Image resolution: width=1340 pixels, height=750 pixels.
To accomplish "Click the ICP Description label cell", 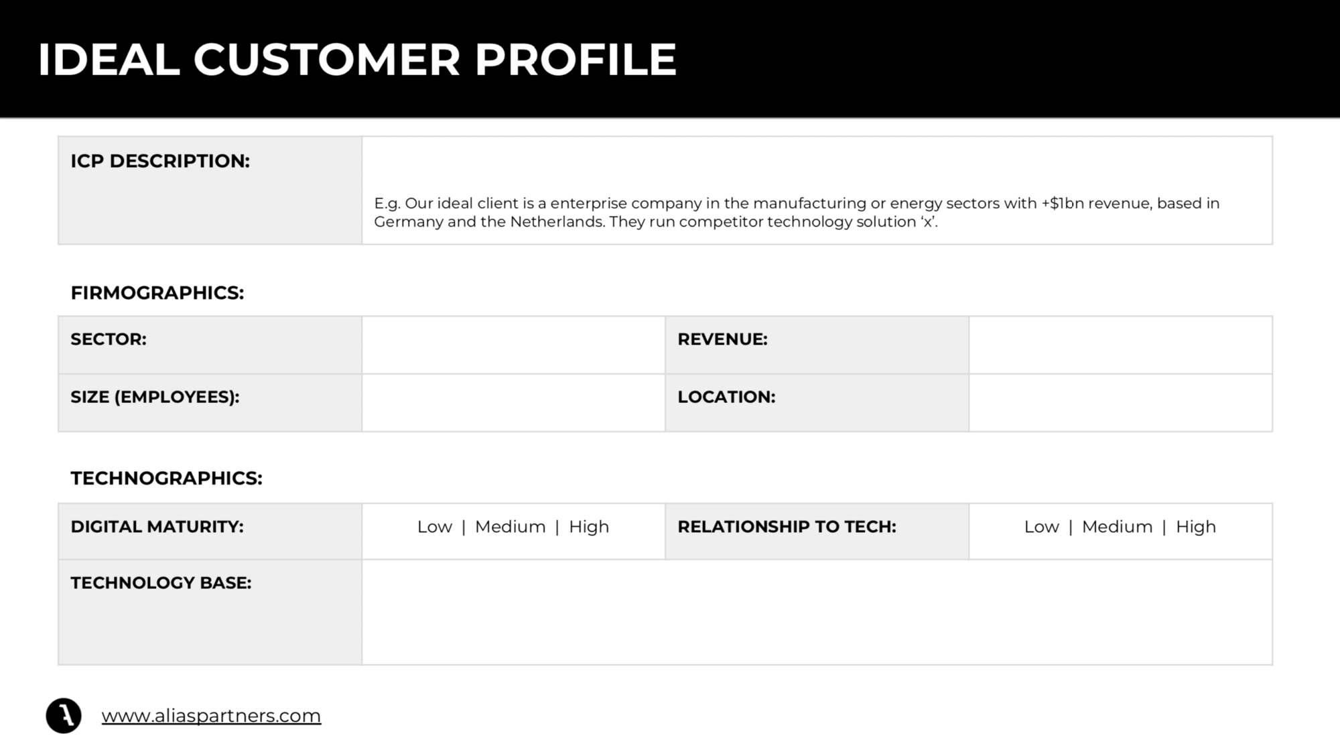I will point(210,190).
